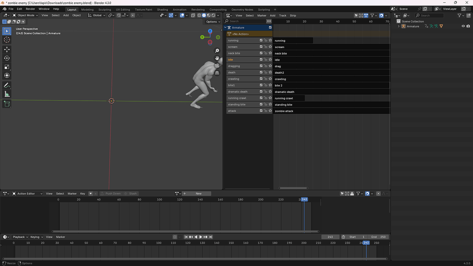Viewport: 473px width, 266px height.
Task: Select the Rotate tool in the viewport toolbar
Action: coord(7,58)
